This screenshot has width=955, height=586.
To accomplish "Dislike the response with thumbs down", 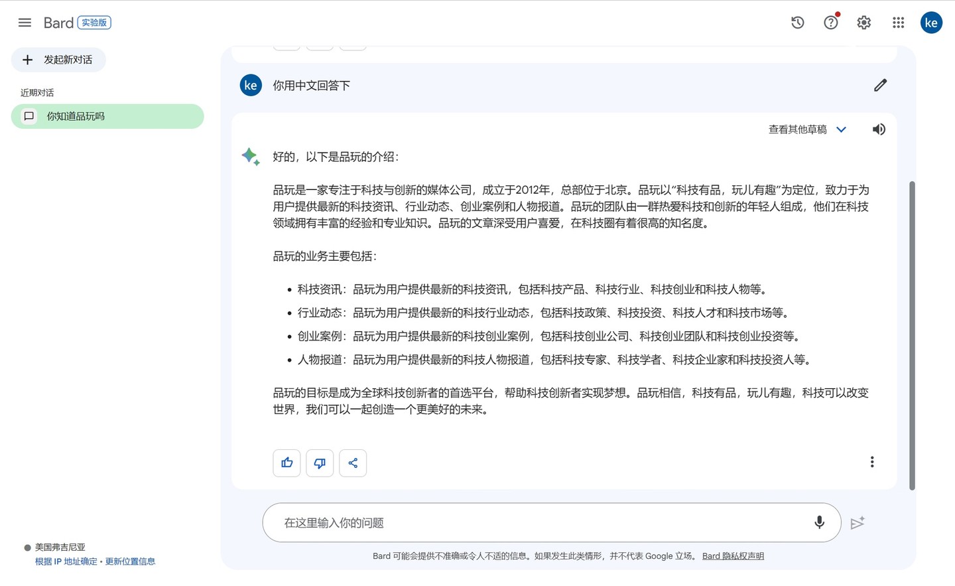I will (x=320, y=463).
